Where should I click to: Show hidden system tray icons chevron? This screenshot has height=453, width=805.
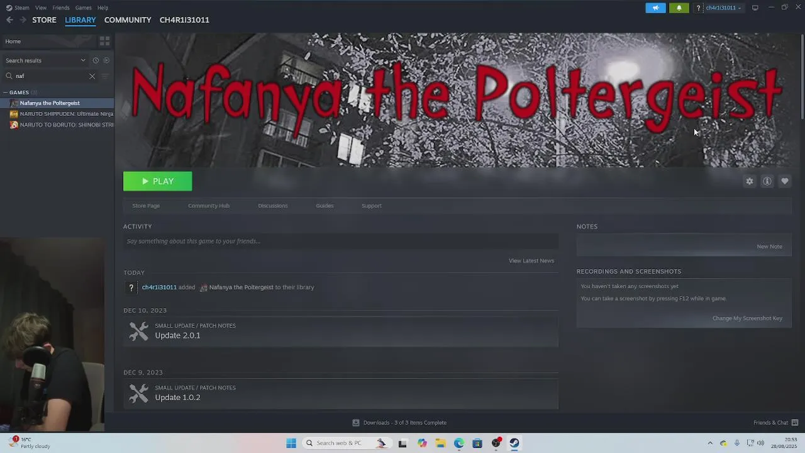click(710, 443)
